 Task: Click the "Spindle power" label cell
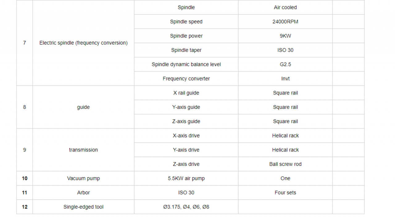(186, 36)
